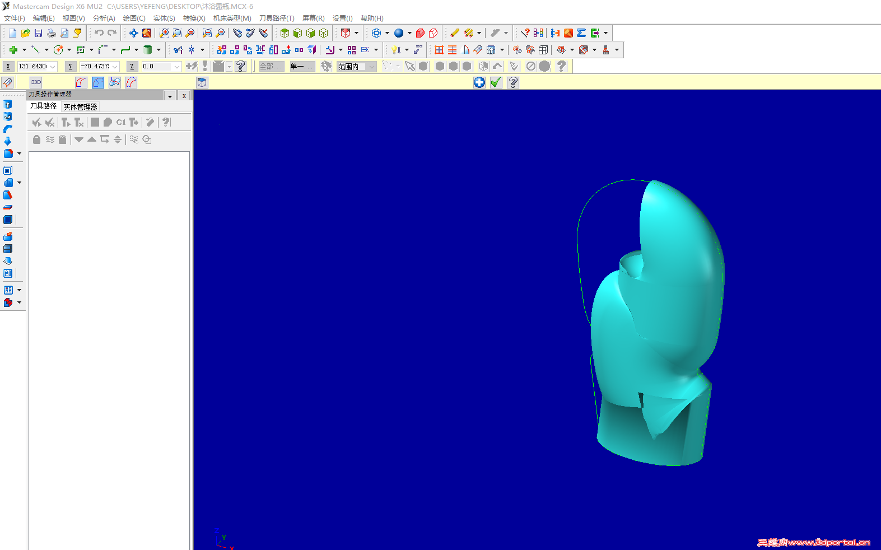This screenshot has height=550, width=881.
Task: Open the 范围内 selection dropdown
Action: (372, 67)
